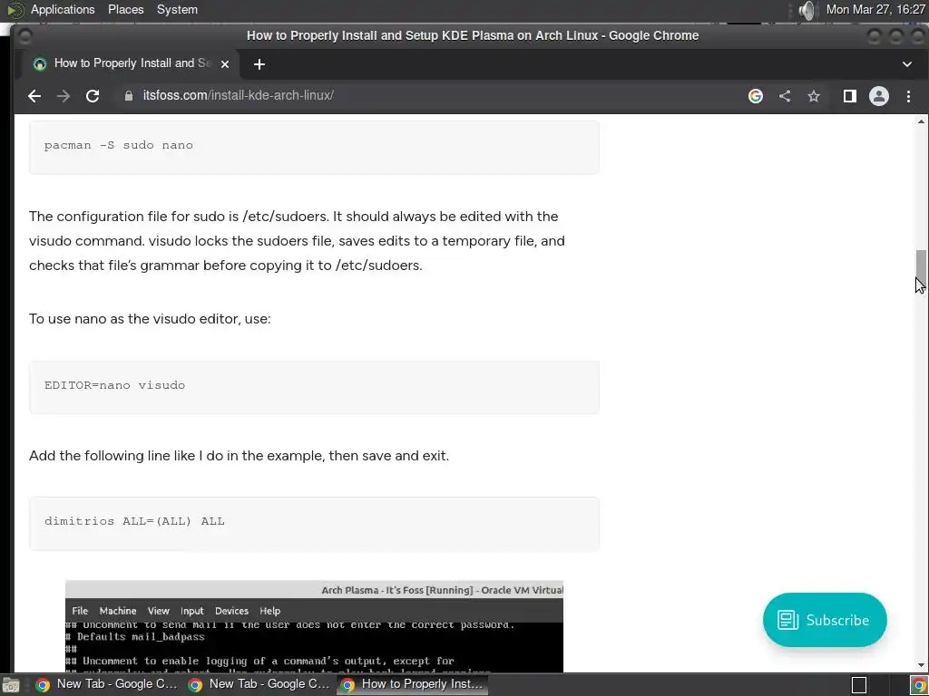Share this page using the share icon

click(x=785, y=96)
